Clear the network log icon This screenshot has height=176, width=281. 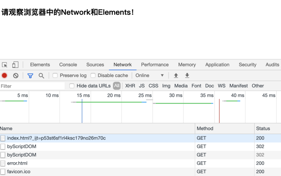coord(16,76)
